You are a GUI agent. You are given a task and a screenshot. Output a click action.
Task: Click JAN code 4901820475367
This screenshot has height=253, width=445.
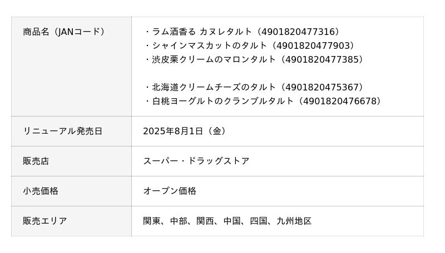tap(323, 87)
